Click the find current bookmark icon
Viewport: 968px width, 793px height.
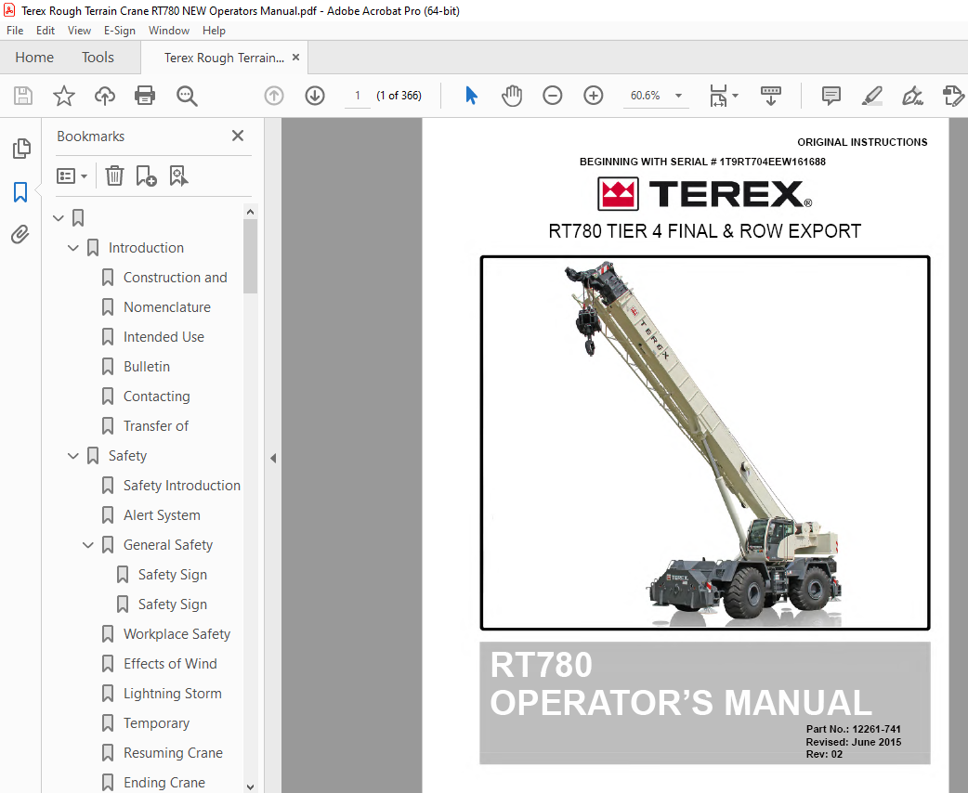(178, 175)
